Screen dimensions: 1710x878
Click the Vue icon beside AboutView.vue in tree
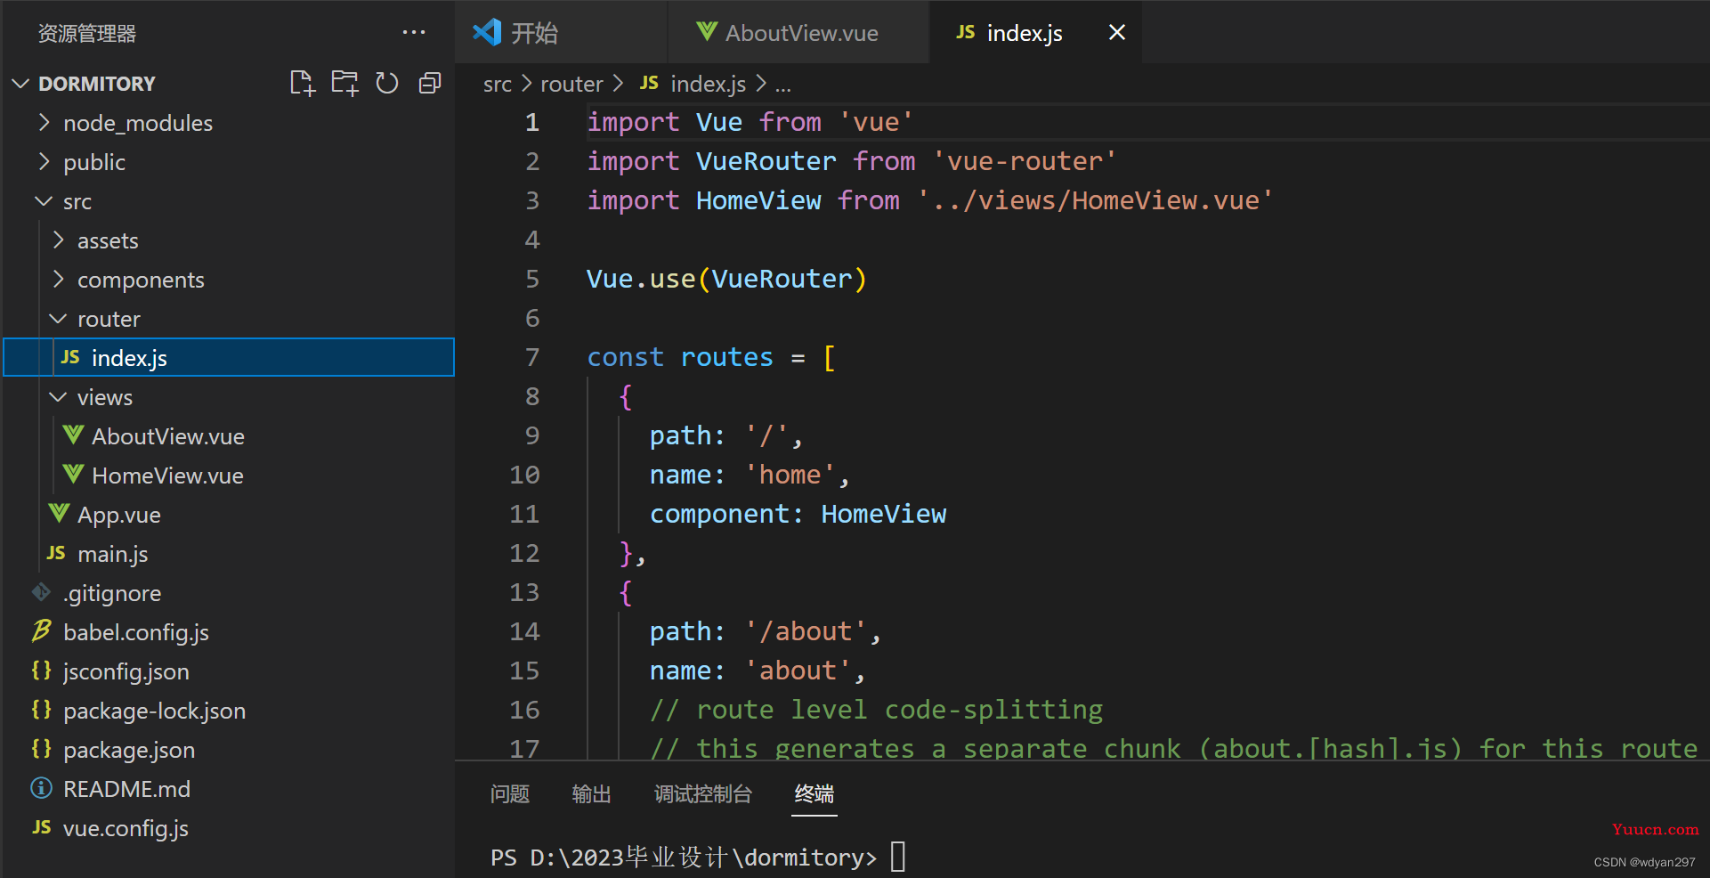pos(73,435)
